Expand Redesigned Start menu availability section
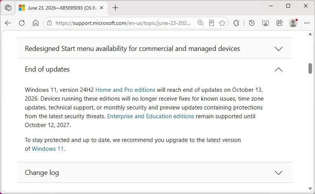Viewport: 315px width, 194px height. click(x=154, y=49)
